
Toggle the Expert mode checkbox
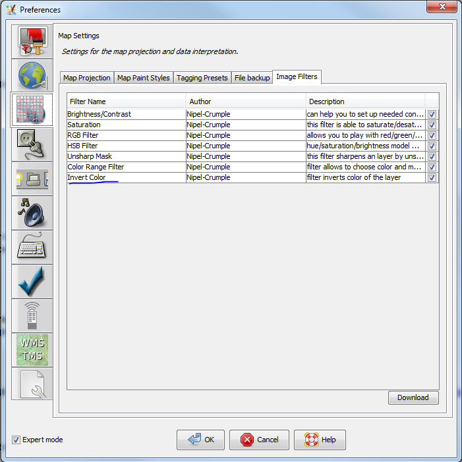(16, 440)
